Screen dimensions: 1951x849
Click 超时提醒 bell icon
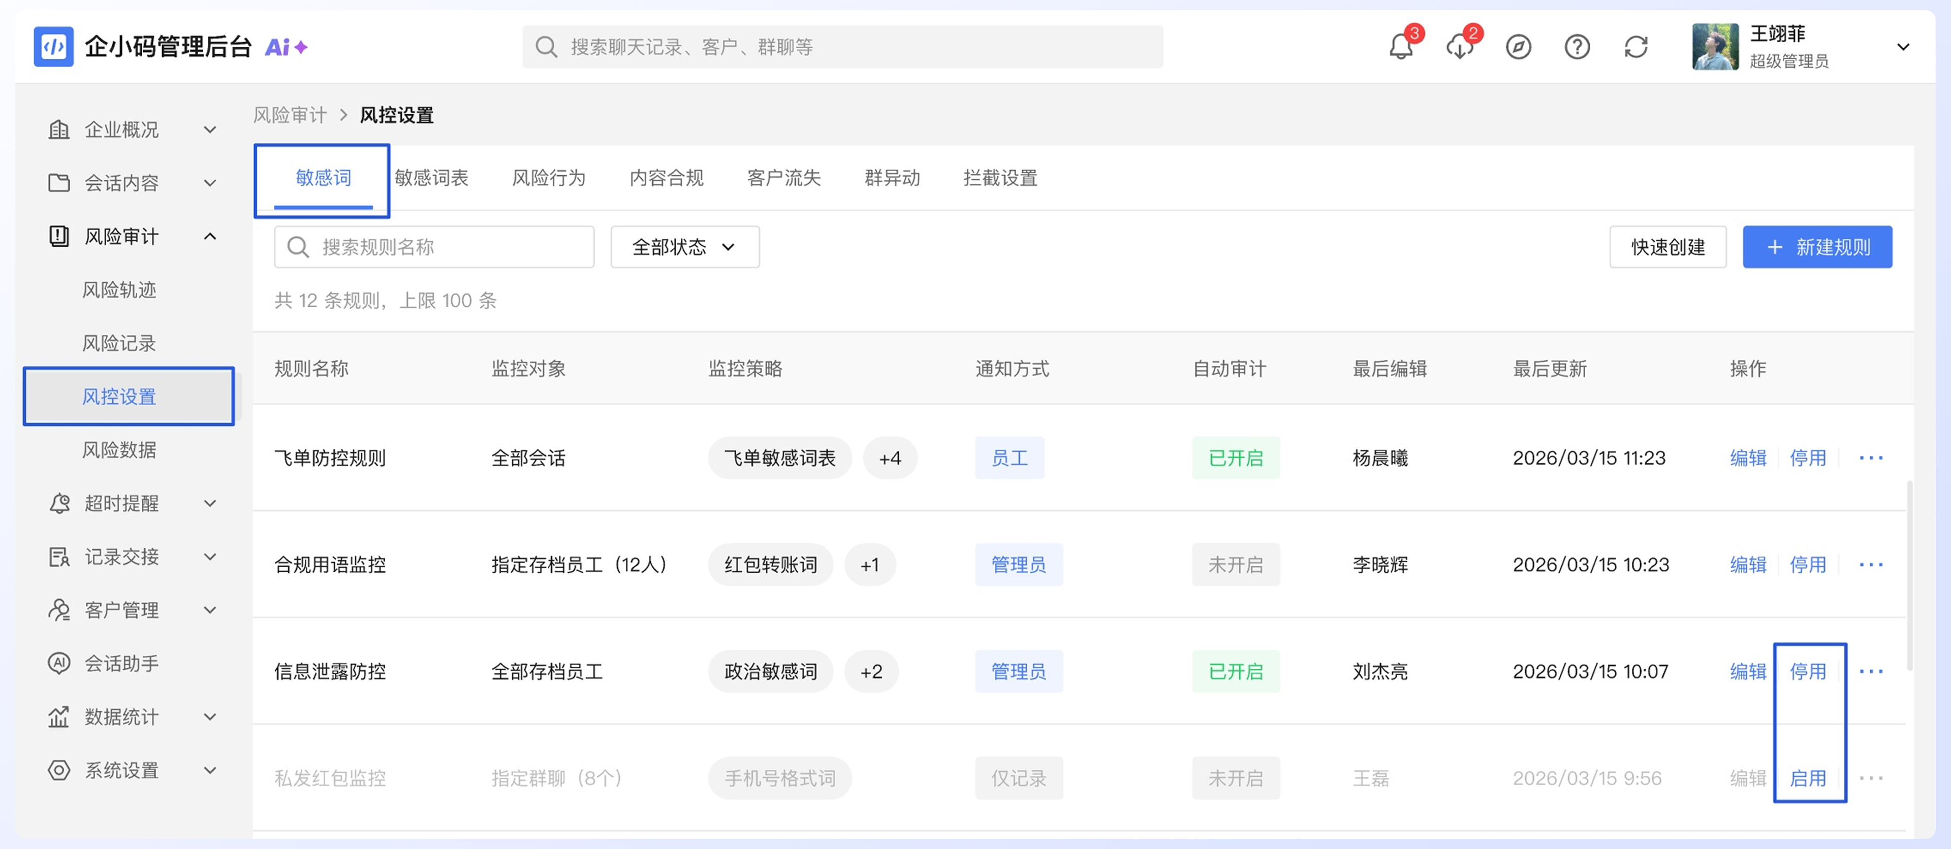pyautogui.click(x=59, y=503)
